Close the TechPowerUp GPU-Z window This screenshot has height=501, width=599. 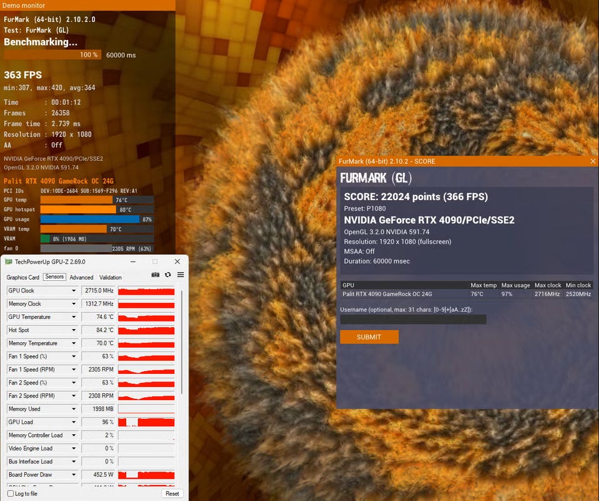(x=178, y=262)
